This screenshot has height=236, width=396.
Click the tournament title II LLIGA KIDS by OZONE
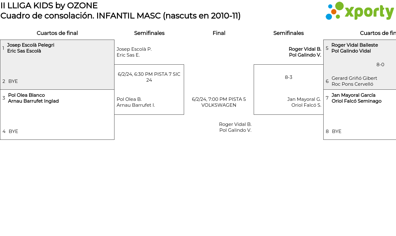coord(49,5)
